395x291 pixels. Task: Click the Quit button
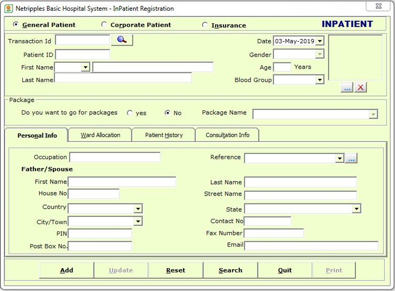285,270
